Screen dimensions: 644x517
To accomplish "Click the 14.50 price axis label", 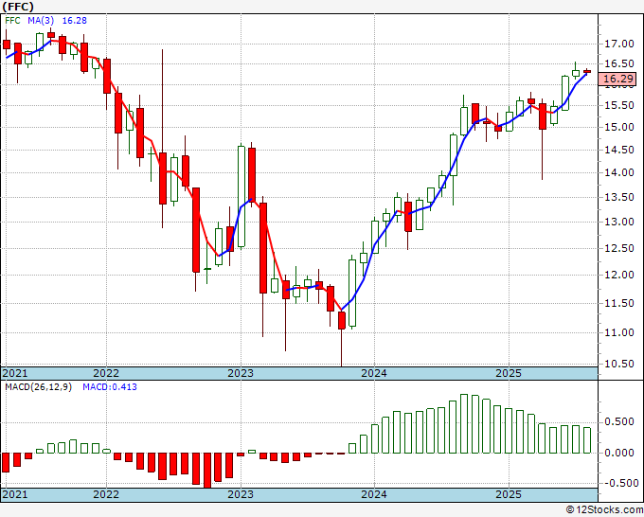I will click(619, 150).
